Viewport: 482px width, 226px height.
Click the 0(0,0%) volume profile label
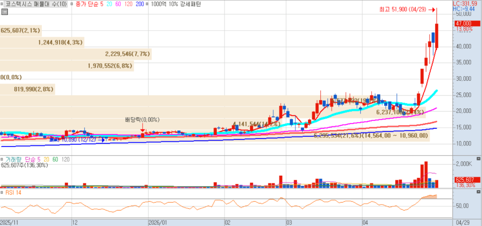click(x=11, y=77)
